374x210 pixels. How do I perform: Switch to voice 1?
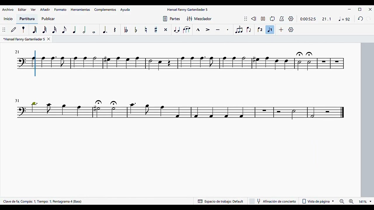270,30
